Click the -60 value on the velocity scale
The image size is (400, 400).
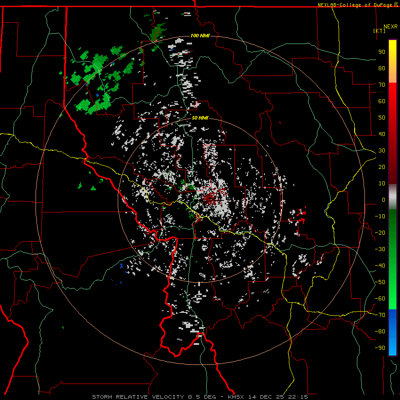(380, 299)
